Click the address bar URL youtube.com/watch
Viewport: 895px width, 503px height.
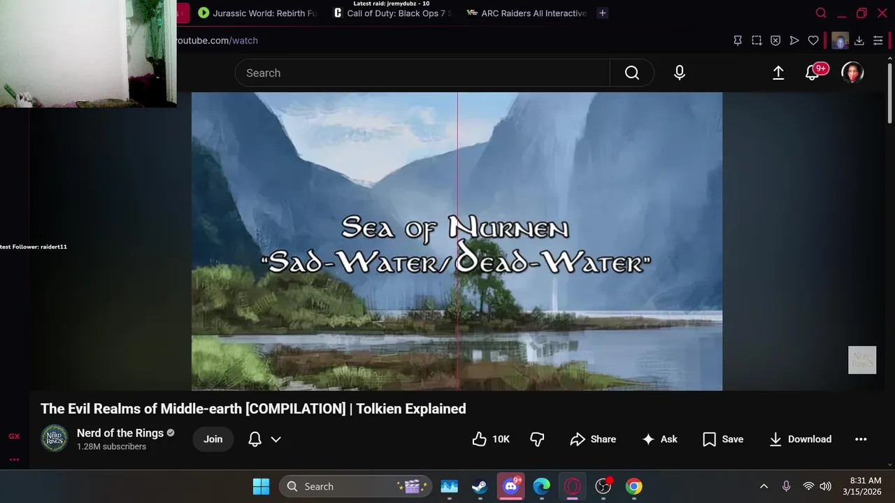click(216, 41)
